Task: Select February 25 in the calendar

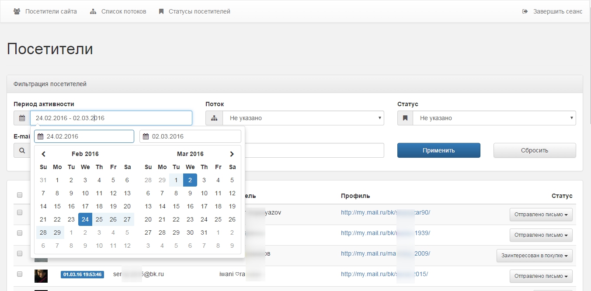Action: pyautogui.click(x=99, y=219)
